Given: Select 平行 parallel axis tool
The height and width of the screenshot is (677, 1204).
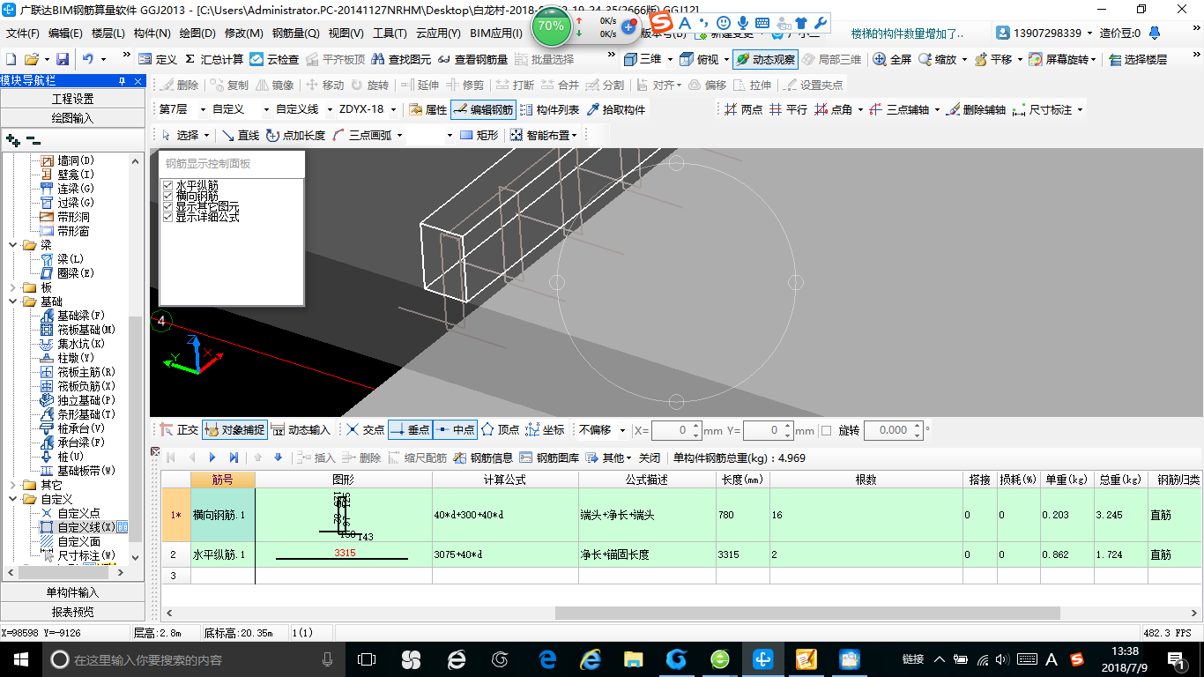Looking at the screenshot, I should [x=787, y=110].
